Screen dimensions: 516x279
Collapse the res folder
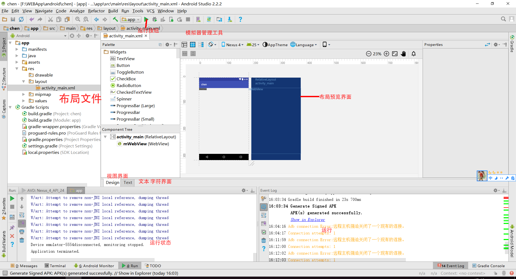point(17,68)
